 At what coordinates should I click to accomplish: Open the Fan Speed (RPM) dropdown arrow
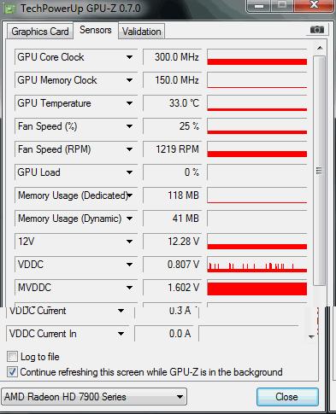click(129, 149)
